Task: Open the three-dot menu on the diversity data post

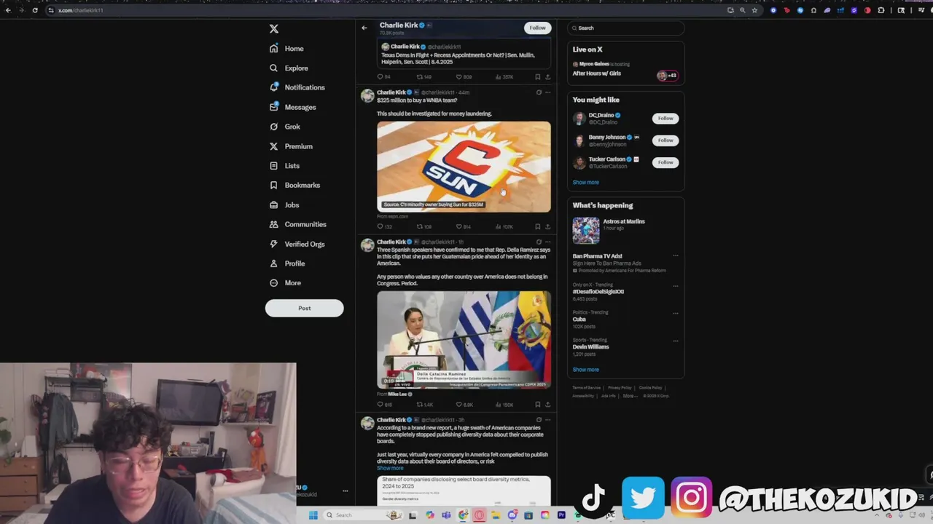Action: point(548,420)
